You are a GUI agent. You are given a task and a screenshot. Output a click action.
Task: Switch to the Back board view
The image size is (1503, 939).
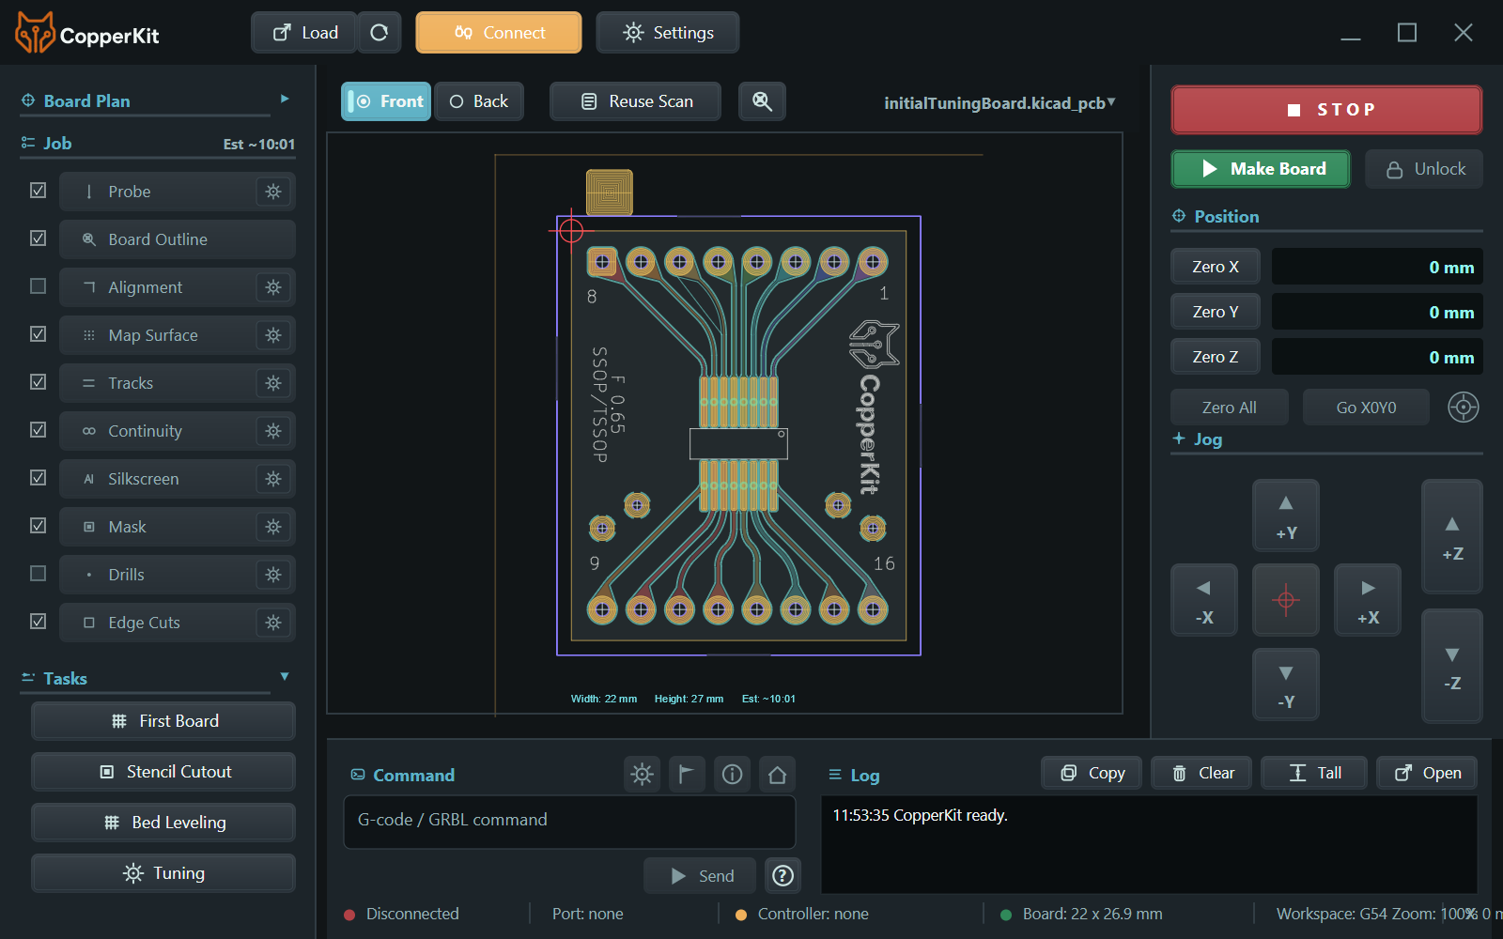click(x=479, y=101)
